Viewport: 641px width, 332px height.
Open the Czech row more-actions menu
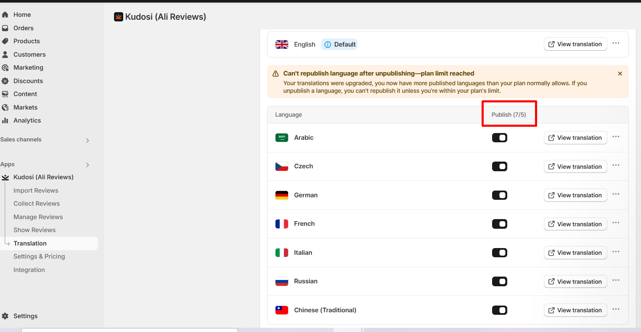pos(616,165)
